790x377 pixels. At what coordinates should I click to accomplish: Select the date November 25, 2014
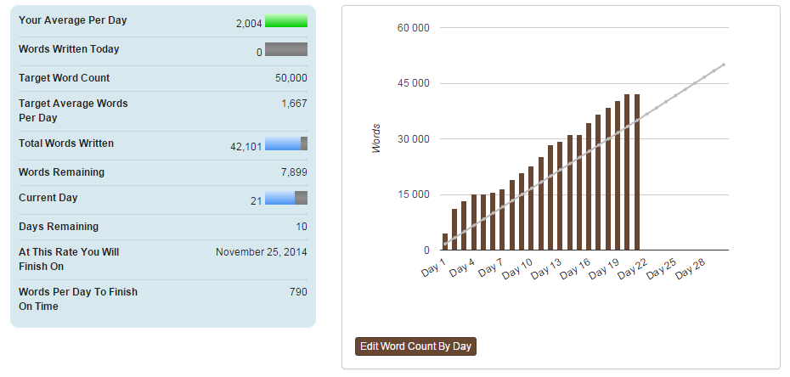point(262,251)
